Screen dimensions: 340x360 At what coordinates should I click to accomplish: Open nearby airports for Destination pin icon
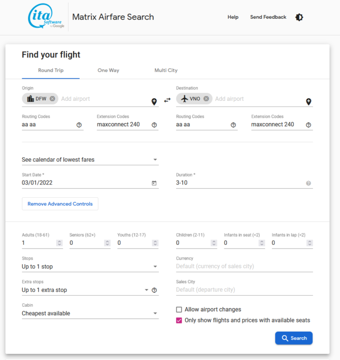pyautogui.click(x=309, y=102)
